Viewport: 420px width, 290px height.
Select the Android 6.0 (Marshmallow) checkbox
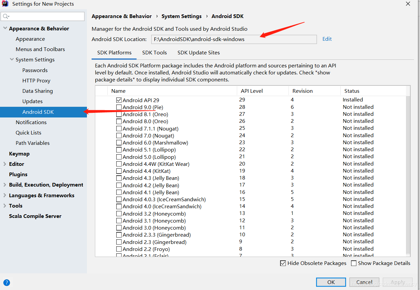(x=119, y=142)
